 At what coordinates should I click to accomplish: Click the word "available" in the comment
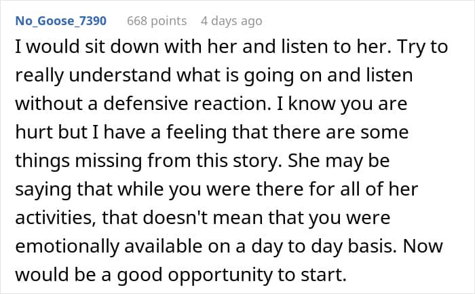[x=164, y=246]
